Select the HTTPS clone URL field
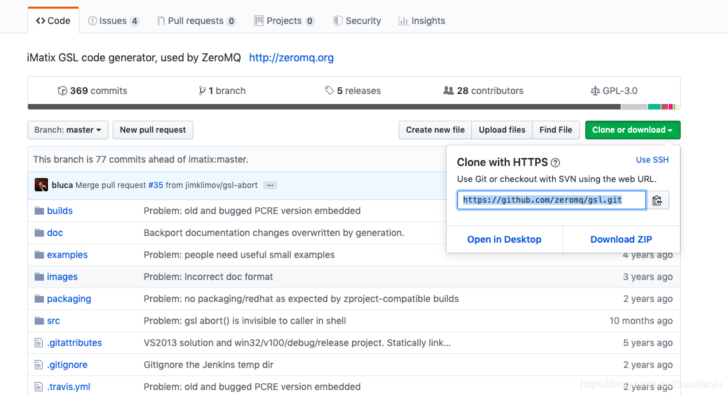 pyautogui.click(x=551, y=200)
